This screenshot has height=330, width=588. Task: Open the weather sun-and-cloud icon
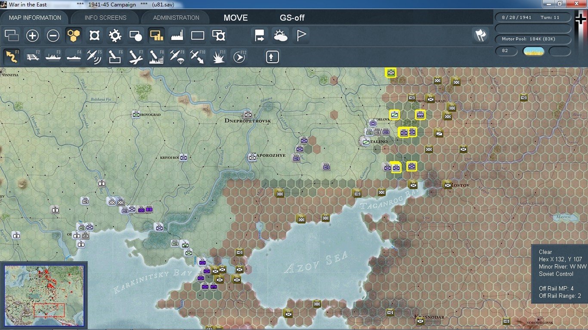[280, 36]
